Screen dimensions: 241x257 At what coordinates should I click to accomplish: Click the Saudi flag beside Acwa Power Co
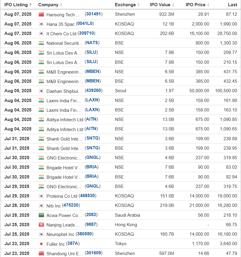point(41,215)
